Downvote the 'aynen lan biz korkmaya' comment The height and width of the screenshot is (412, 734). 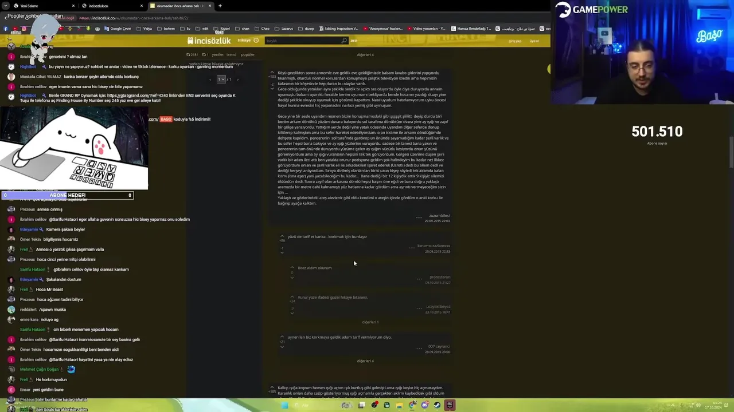click(282, 347)
